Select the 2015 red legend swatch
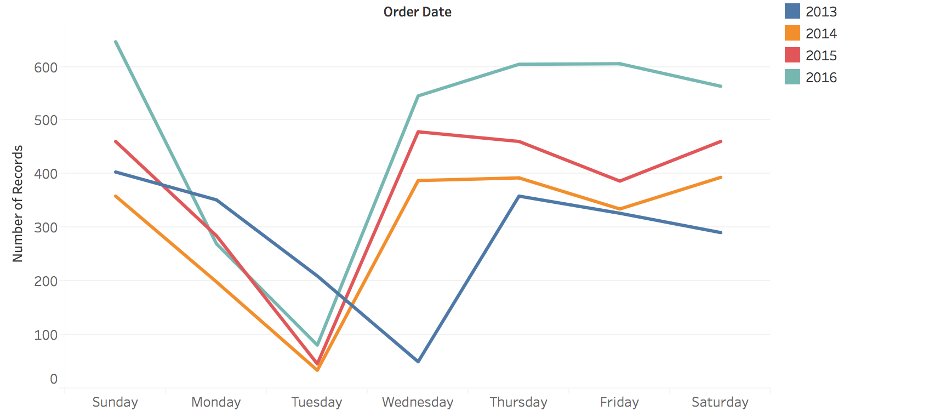The image size is (935, 411). pos(792,55)
